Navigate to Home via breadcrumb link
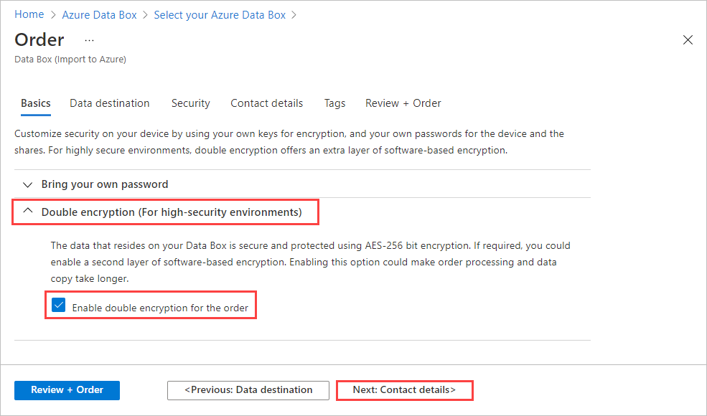The image size is (707, 416). point(29,14)
